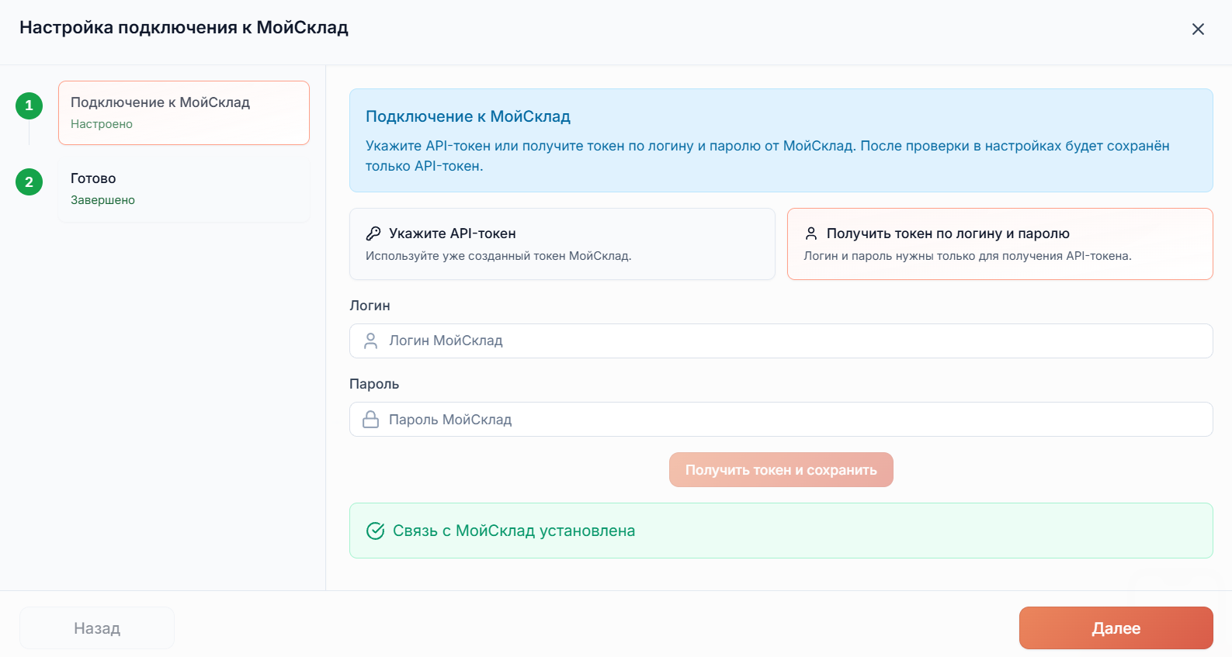Click the Настроено status text
Image resolution: width=1232 pixels, height=657 pixels.
click(102, 124)
